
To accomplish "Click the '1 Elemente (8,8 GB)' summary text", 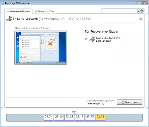I will tap(95, 104).
